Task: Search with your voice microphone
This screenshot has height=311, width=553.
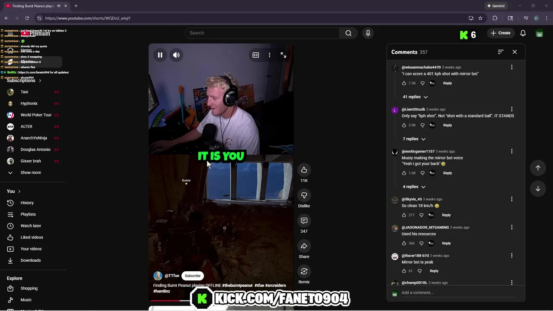Action: click(x=368, y=33)
